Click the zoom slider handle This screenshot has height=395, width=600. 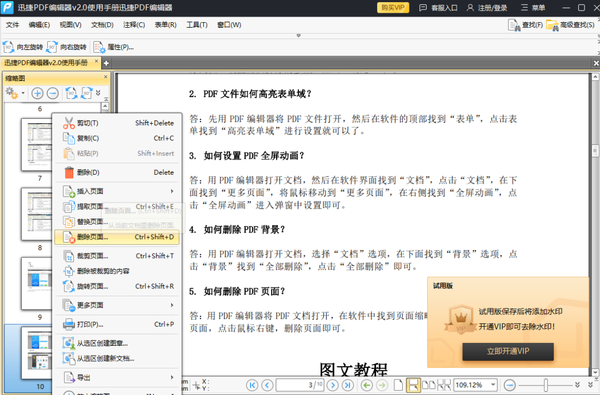tap(546, 385)
